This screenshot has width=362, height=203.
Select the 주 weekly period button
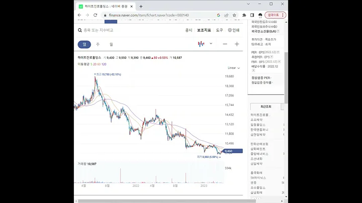[98, 44]
